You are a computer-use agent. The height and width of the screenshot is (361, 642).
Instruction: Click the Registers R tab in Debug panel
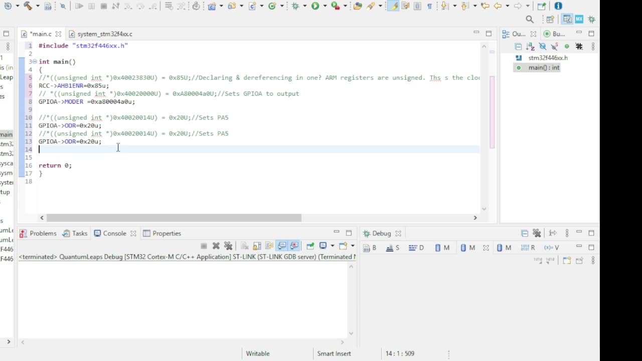[528, 248]
